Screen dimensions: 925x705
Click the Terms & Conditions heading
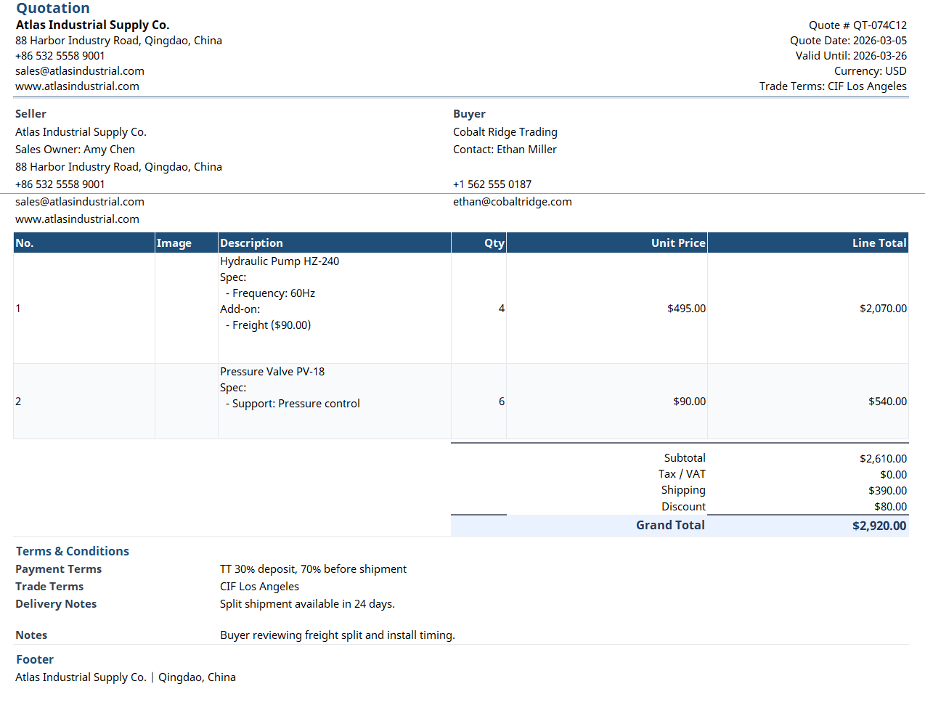(72, 551)
